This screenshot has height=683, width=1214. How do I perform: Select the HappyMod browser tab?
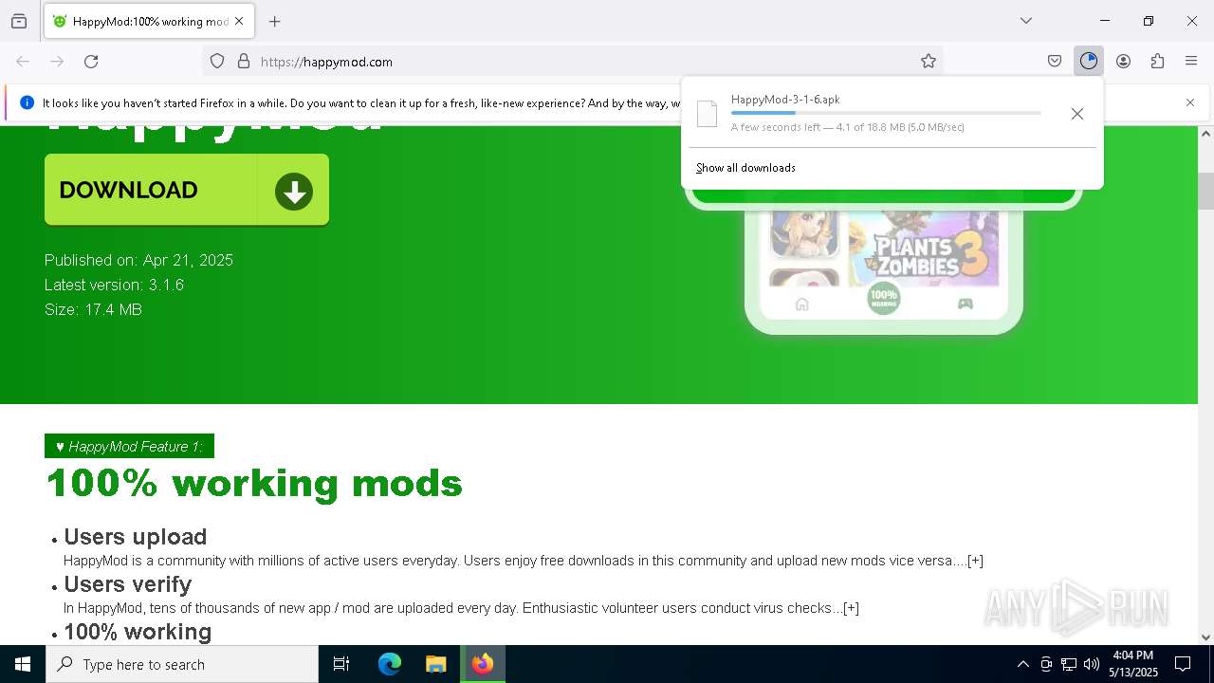148,21
